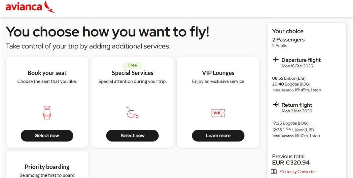Click the green Free badge

click(132, 65)
